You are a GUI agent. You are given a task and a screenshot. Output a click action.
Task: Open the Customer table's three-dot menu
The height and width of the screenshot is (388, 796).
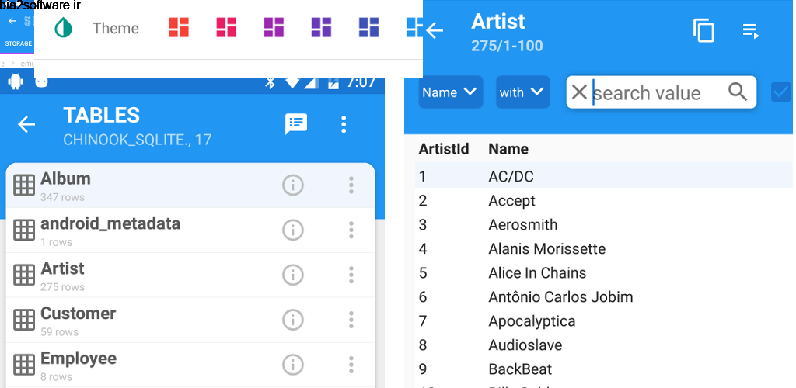pyautogui.click(x=351, y=320)
